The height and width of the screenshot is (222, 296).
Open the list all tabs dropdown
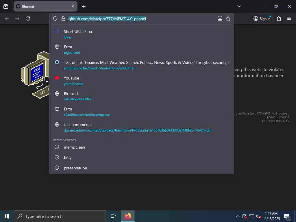[x=238, y=6]
